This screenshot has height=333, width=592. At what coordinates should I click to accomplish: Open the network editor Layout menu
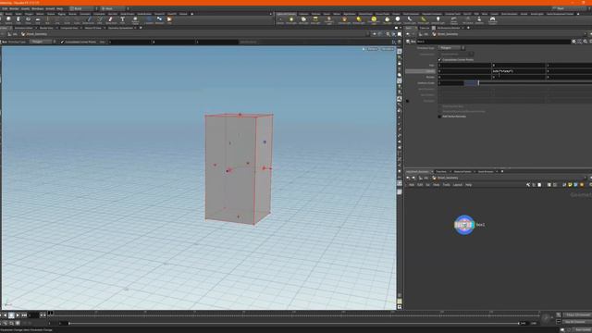tap(457, 185)
